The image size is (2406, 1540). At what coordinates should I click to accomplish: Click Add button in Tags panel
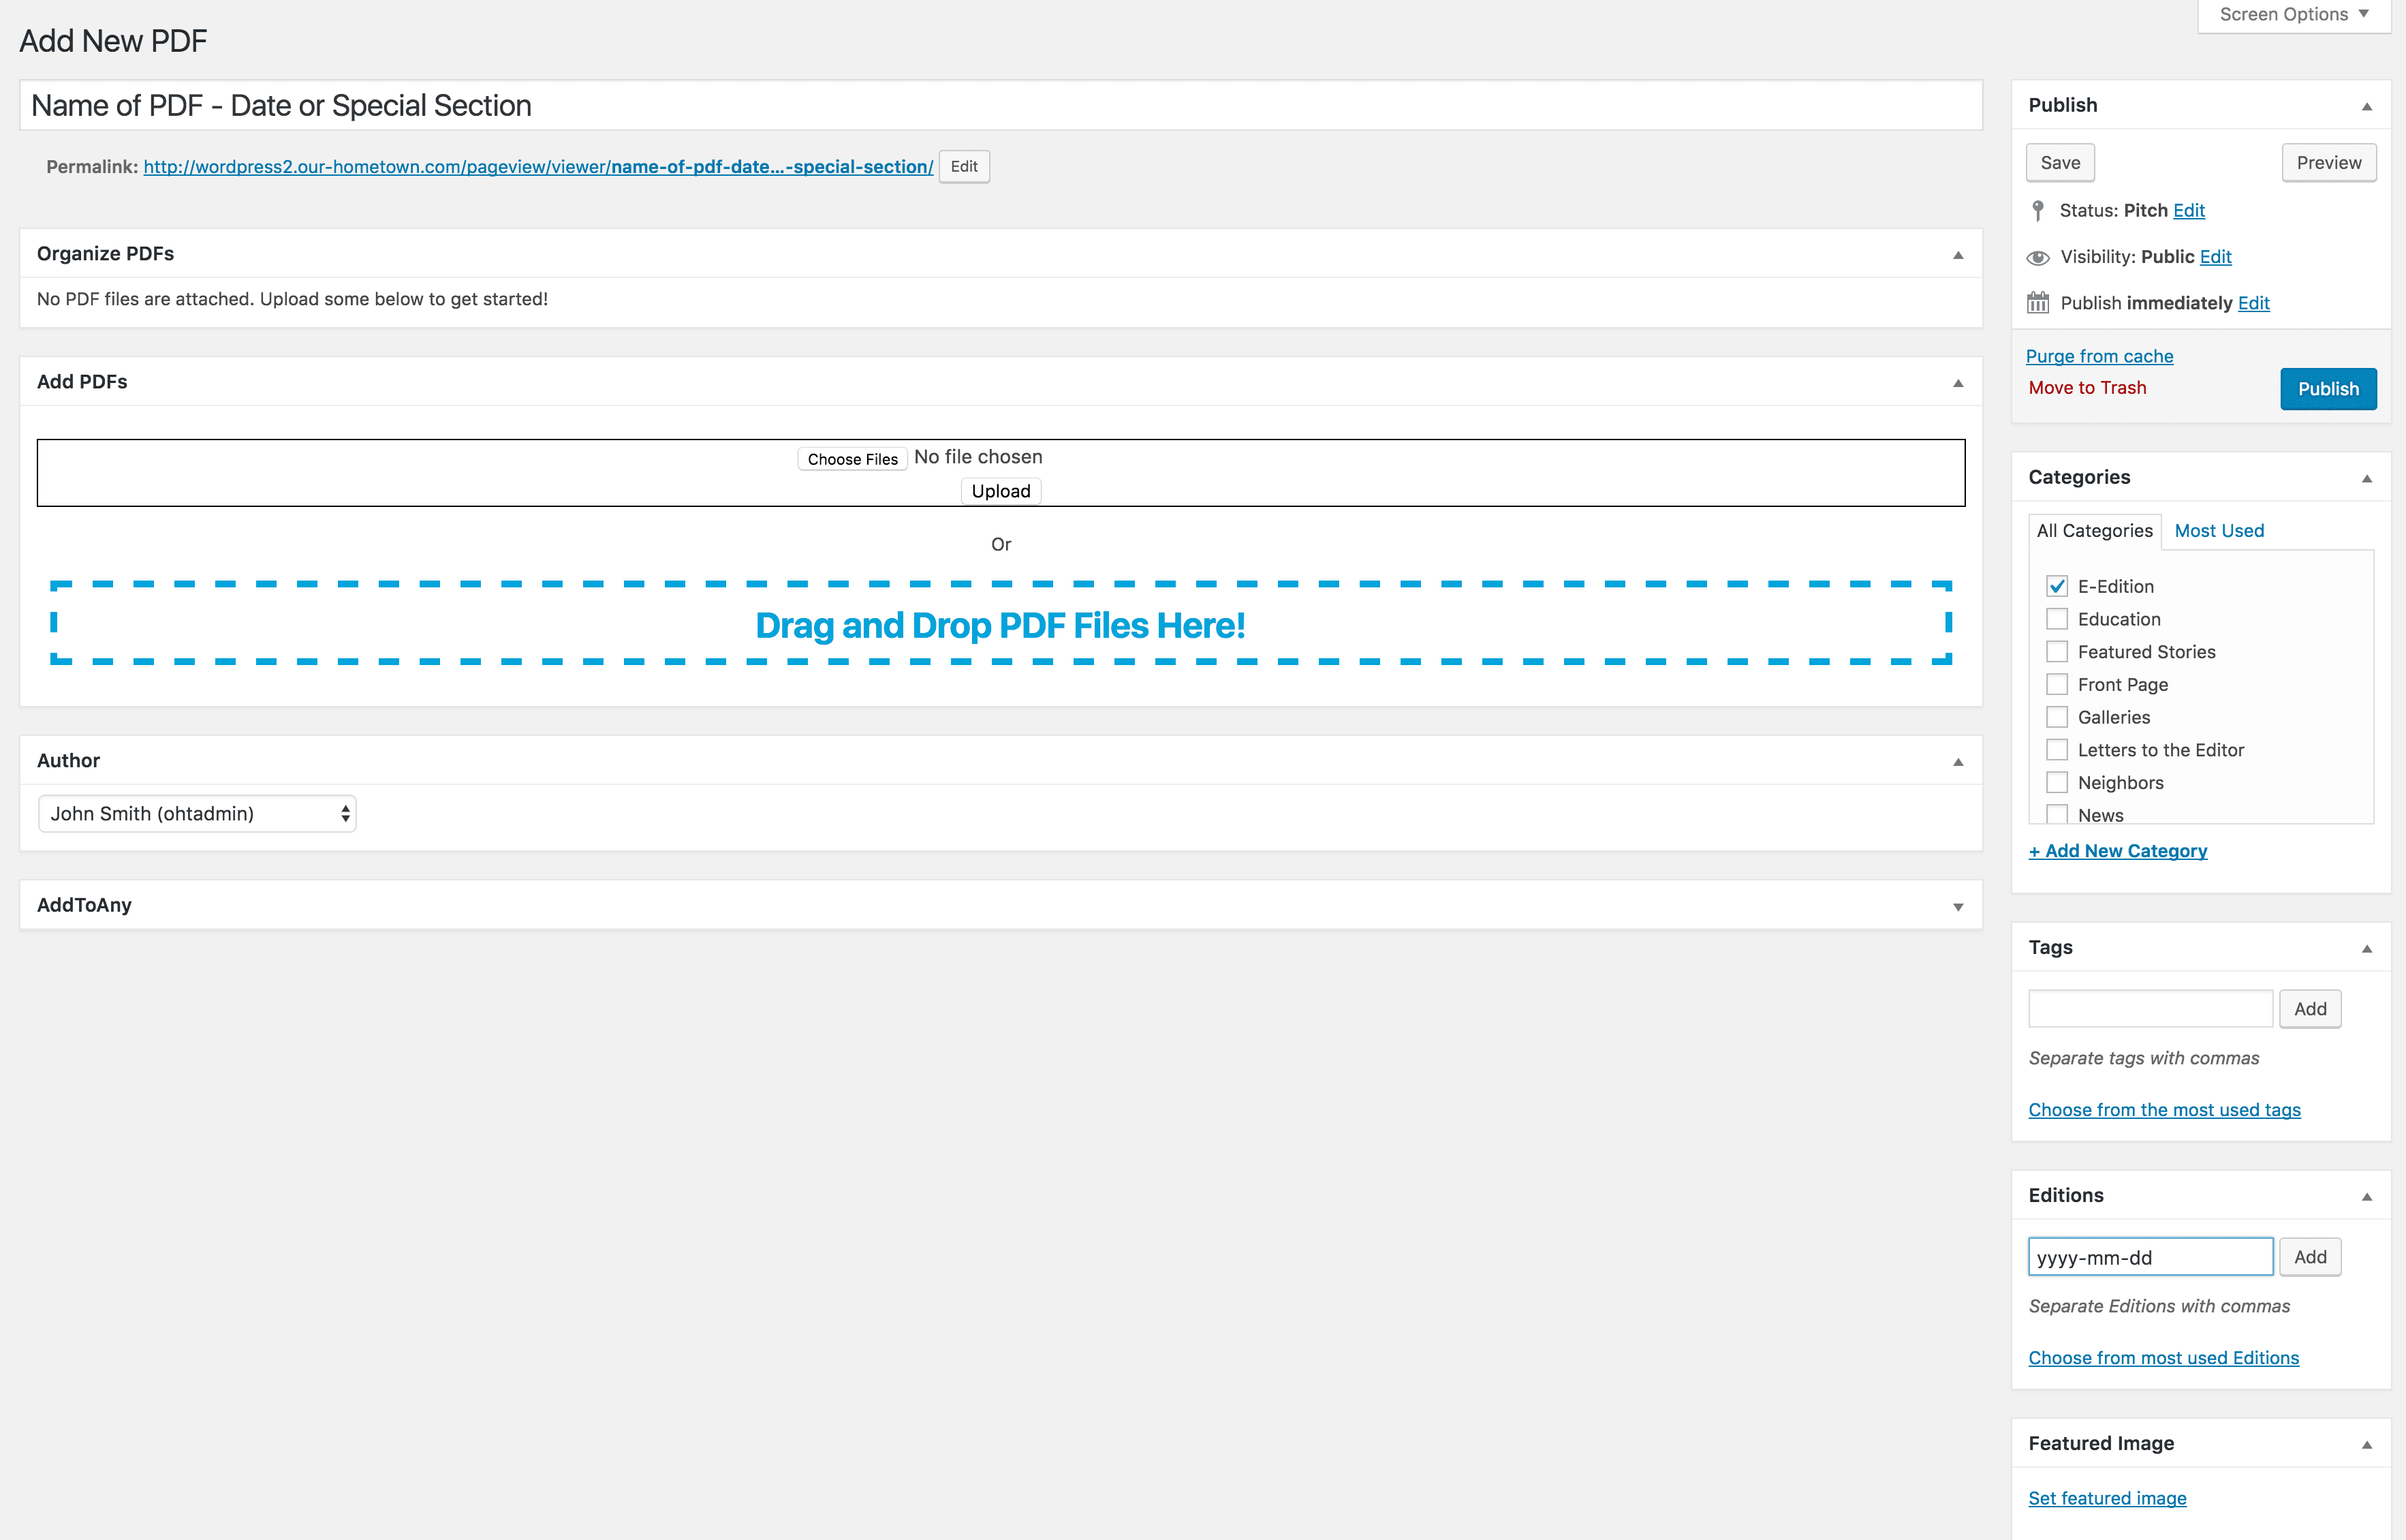click(2309, 1009)
